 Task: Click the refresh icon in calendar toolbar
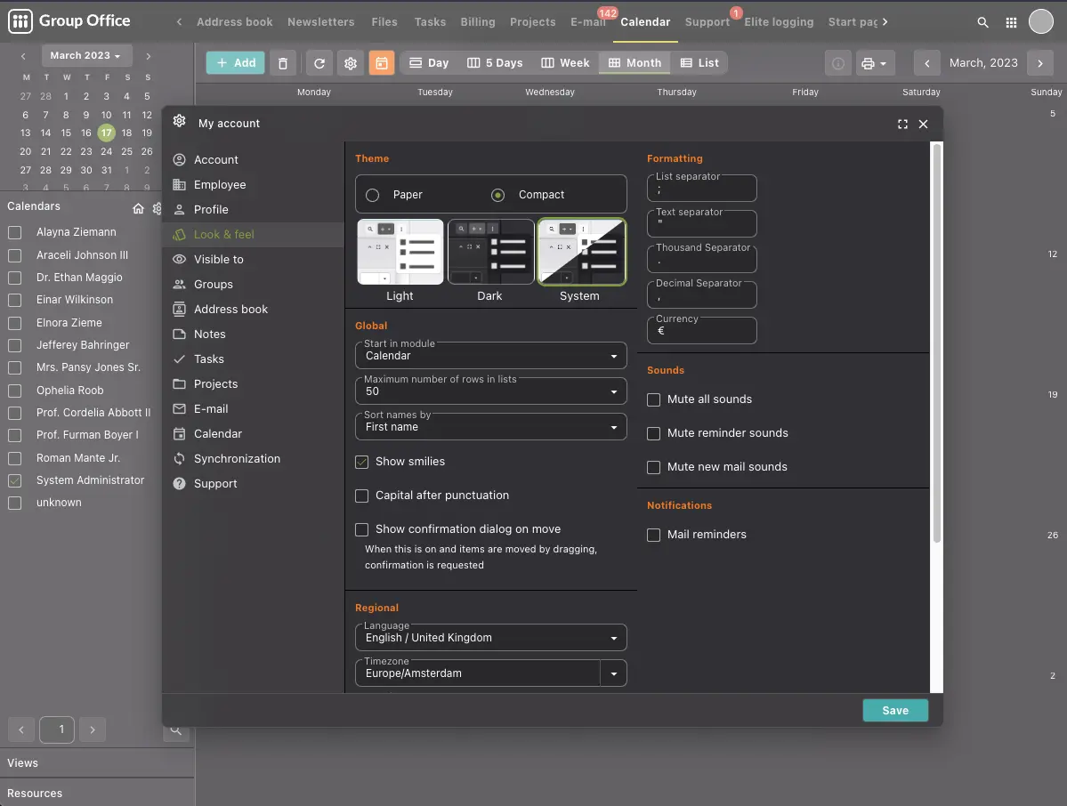click(319, 63)
